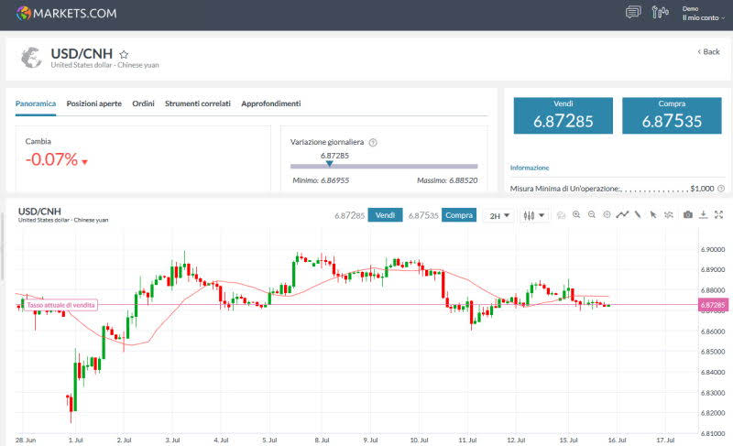Image resolution: width=733 pixels, height=446 pixels.
Task: Open the chart indicators line icon
Action: click(x=622, y=215)
